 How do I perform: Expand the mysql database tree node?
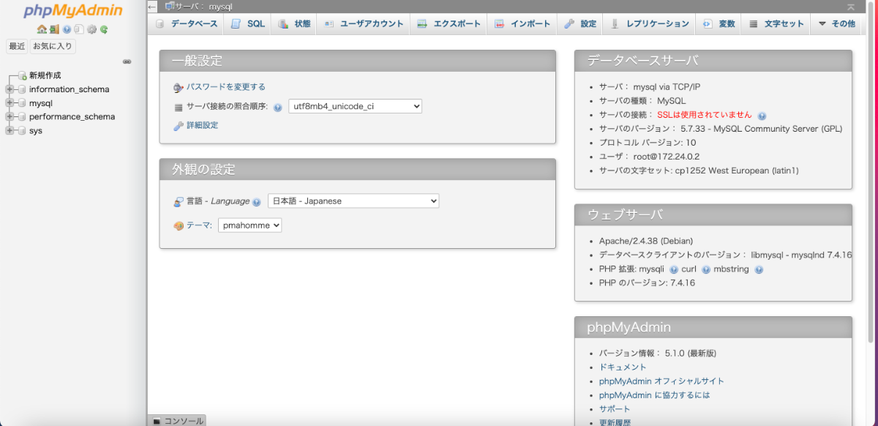click(x=10, y=103)
